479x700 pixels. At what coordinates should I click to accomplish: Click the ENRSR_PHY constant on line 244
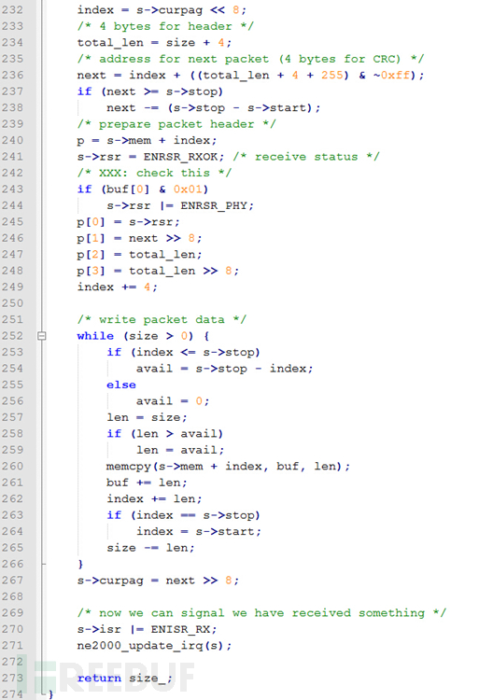(214, 206)
